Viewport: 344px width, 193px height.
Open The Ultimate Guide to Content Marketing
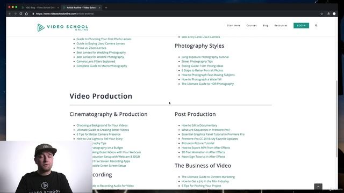(x=208, y=177)
